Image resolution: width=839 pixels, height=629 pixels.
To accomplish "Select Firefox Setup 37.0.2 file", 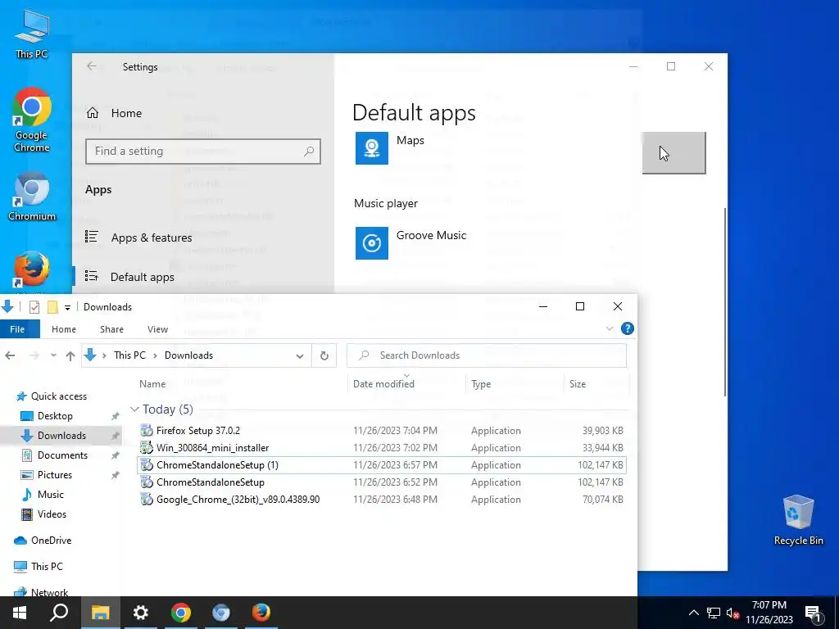I will click(382, 431).
